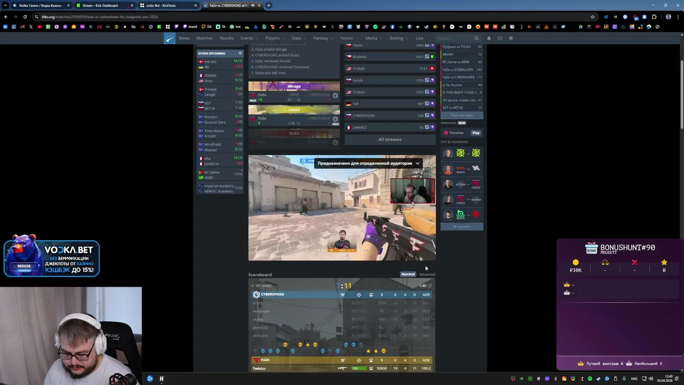Open the browser extensions puzzle icon

(x=654, y=17)
